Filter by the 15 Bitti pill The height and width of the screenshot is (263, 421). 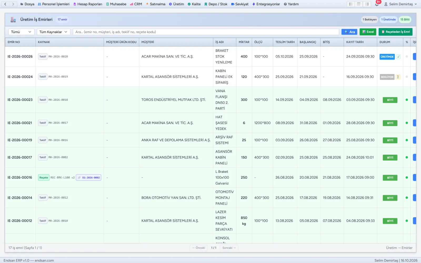click(405, 19)
